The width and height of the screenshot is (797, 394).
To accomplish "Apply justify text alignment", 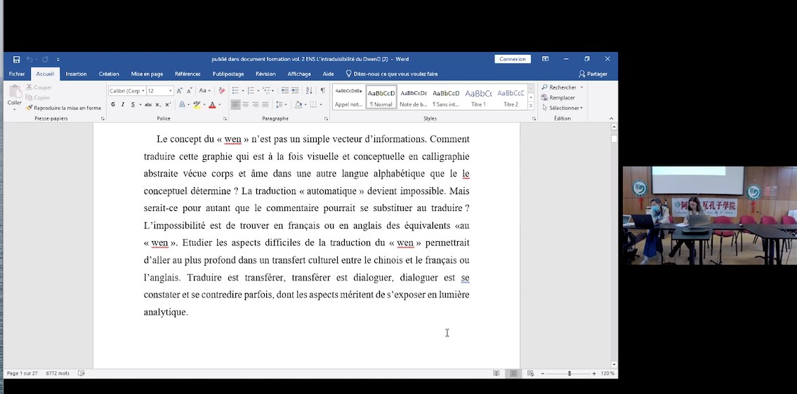I will pyautogui.click(x=265, y=104).
